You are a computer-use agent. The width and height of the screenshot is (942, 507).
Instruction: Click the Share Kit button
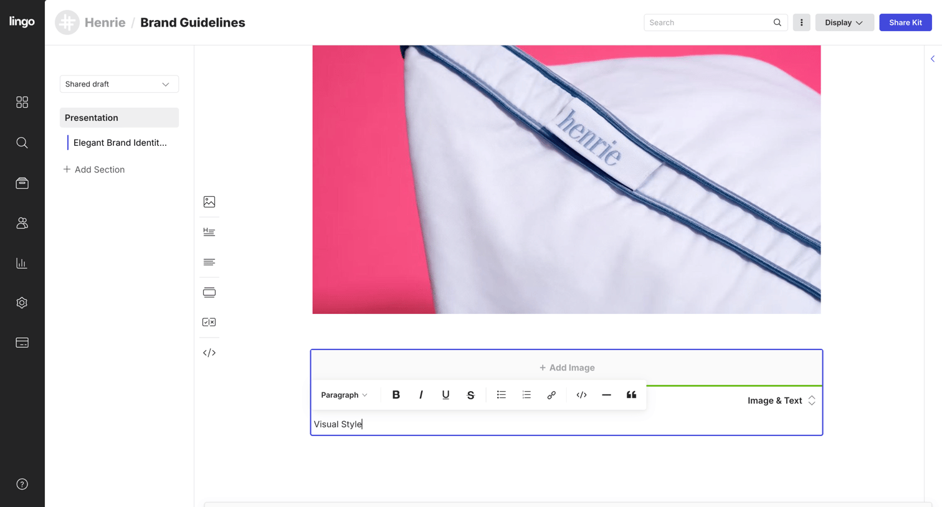coord(905,22)
